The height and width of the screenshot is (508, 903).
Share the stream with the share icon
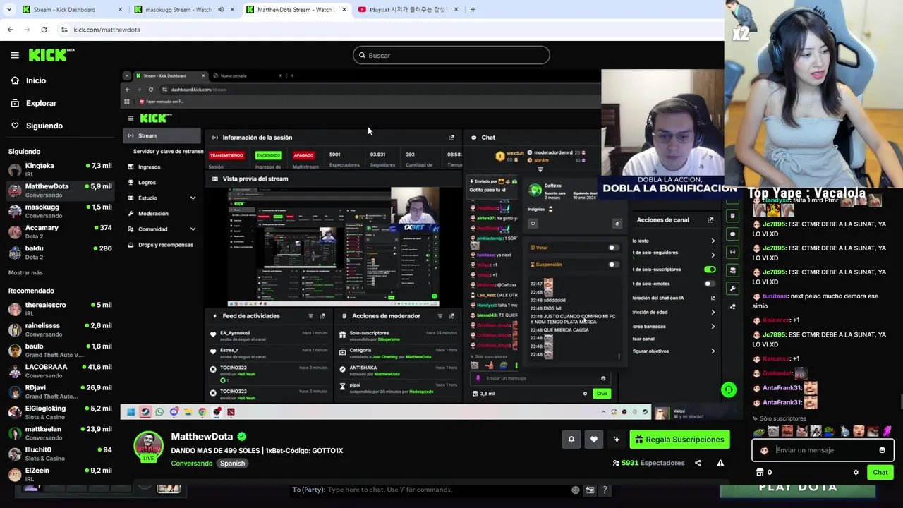coord(698,463)
